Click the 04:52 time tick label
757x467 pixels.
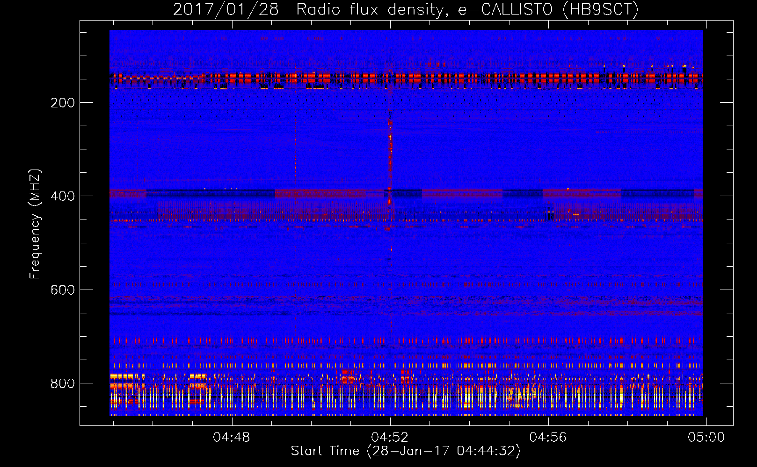pos(390,438)
